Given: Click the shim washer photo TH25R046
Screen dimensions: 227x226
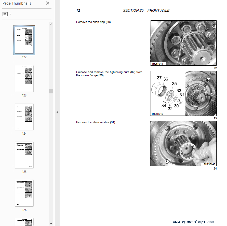Looking at the screenshot, I should (x=183, y=144).
